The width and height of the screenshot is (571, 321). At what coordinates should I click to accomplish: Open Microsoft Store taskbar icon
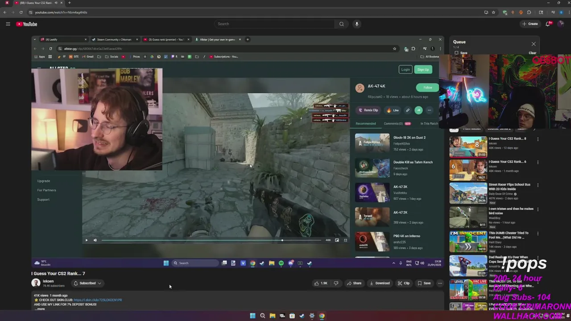[292, 316]
